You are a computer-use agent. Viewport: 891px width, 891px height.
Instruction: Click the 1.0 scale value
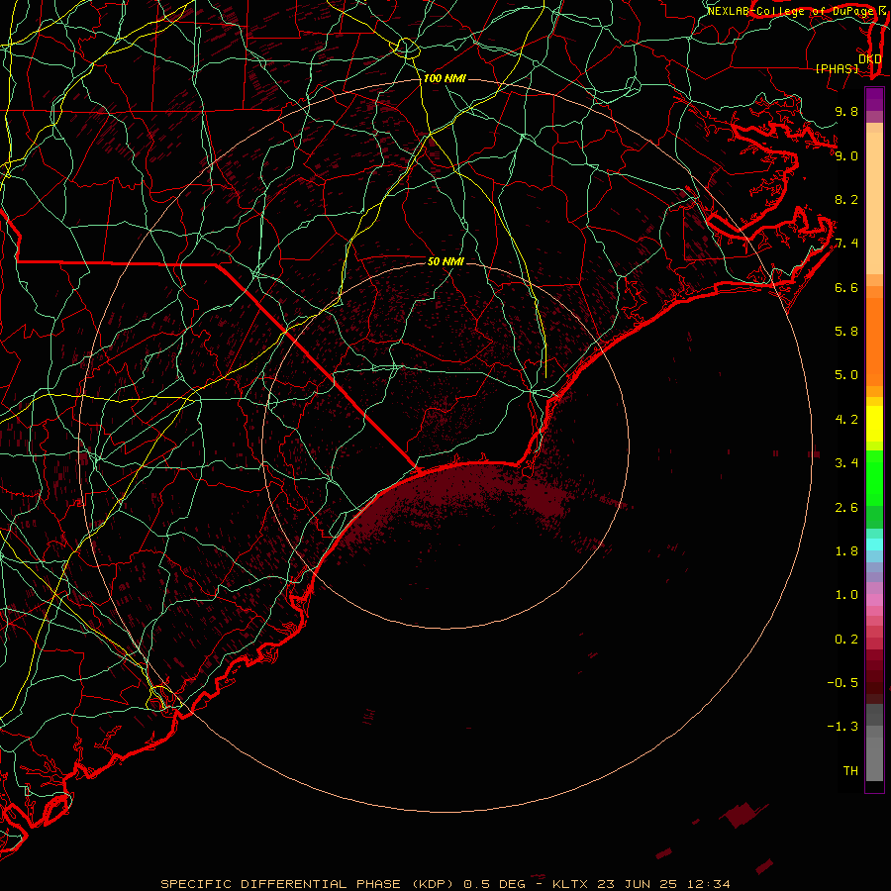pyautogui.click(x=846, y=595)
